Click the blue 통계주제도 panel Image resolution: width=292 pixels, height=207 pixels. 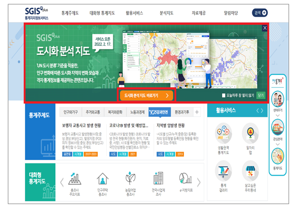[x=40, y=132]
